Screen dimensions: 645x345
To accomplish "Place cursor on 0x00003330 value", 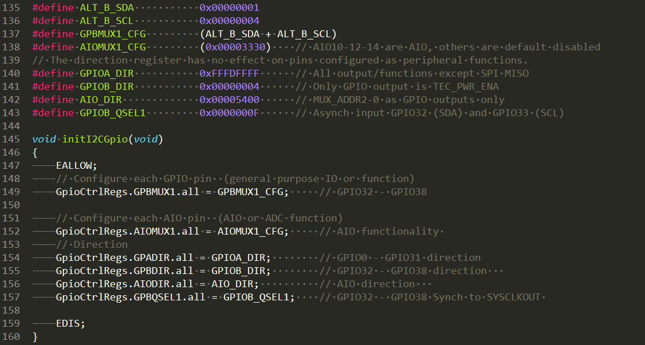I will pyautogui.click(x=238, y=47).
